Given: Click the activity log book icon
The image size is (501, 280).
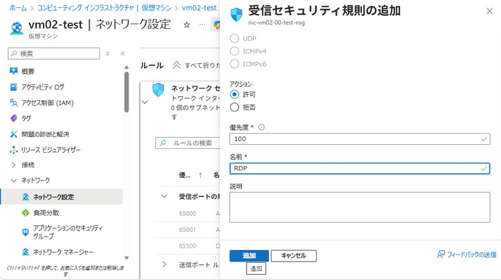Looking at the screenshot, I should click(x=13, y=87).
